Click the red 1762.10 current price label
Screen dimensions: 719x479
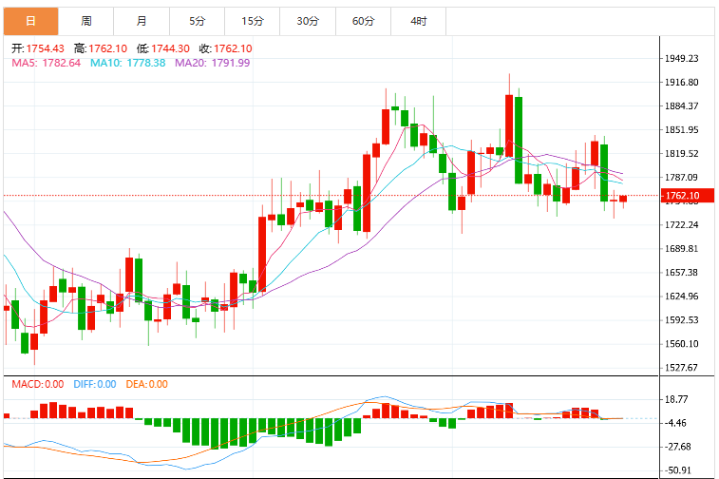[x=688, y=196]
